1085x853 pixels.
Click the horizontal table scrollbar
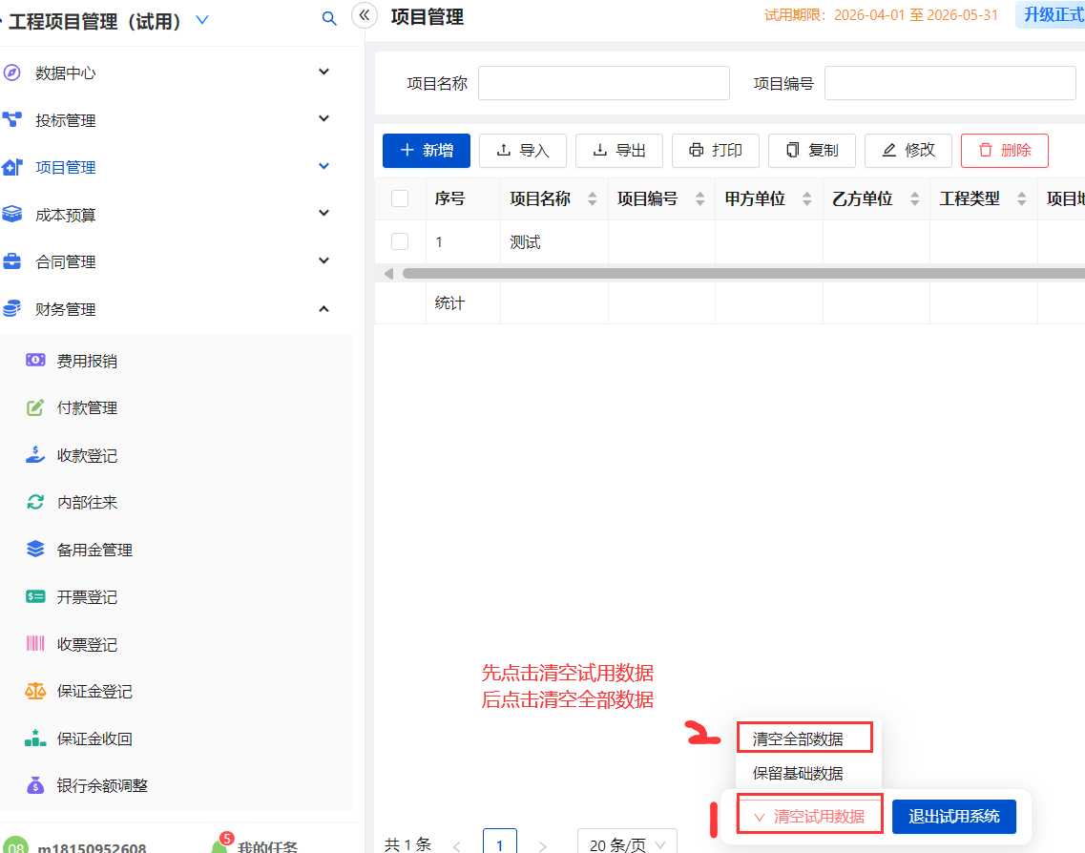pyautogui.click(x=744, y=273)
